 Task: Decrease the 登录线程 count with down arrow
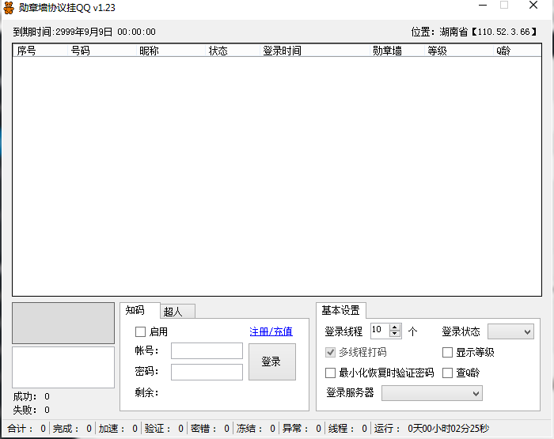click(396, 335)
